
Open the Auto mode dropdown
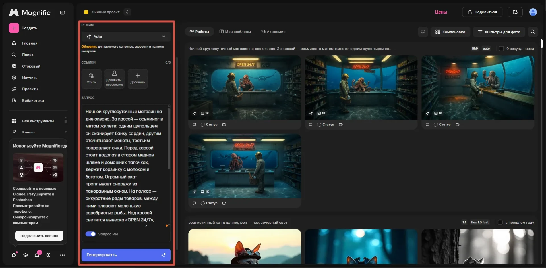(126, 37)
